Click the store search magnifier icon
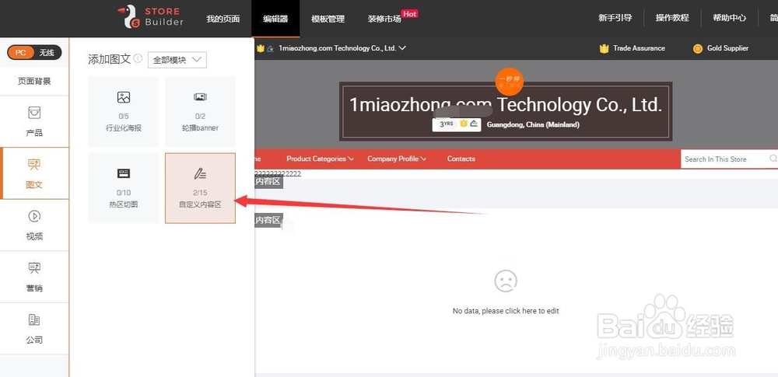 773,159
